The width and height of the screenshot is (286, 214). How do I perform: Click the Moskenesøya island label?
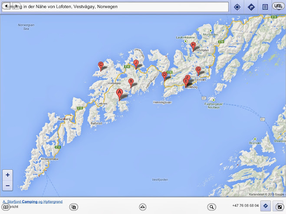tap(49, 159)
